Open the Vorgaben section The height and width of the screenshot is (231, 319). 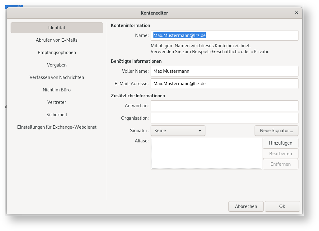[57, 65]
